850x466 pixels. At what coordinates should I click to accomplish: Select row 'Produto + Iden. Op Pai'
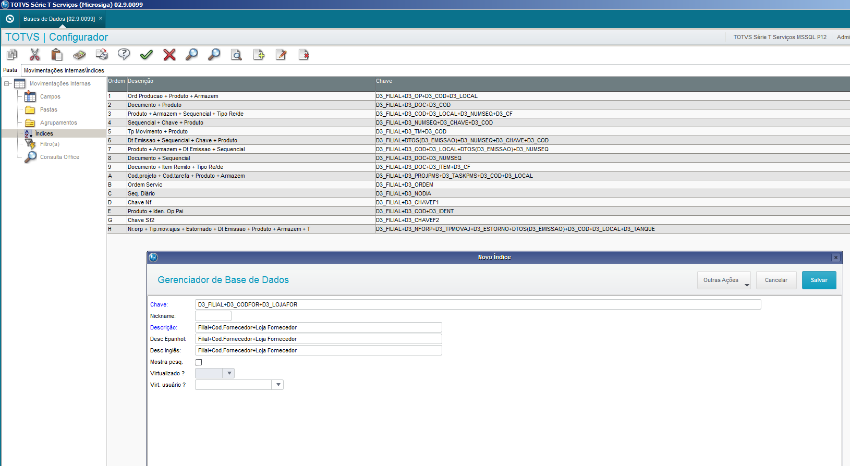point(479,211)
